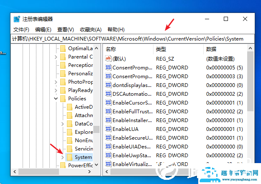Select the dontdisplaylas... value name

click(x=132, y=85)
